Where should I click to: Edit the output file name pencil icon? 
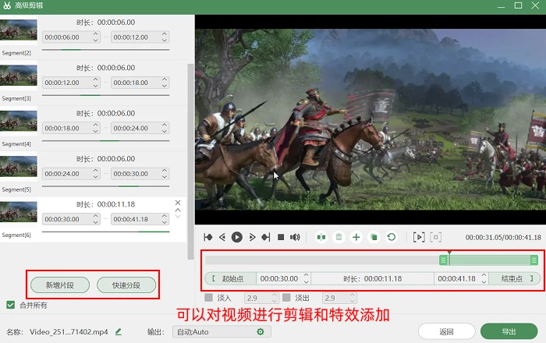click(x=119, y=332)
